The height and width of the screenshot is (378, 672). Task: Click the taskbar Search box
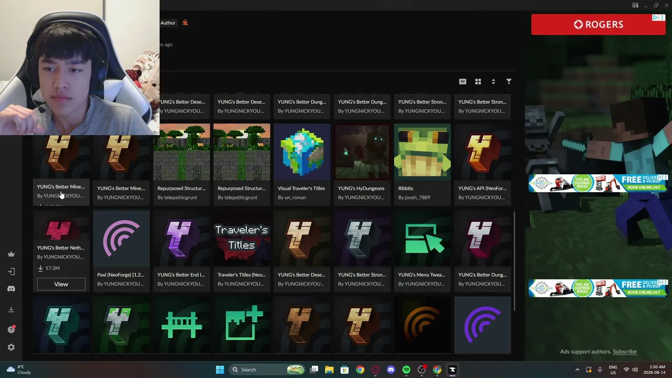[268, 370]
